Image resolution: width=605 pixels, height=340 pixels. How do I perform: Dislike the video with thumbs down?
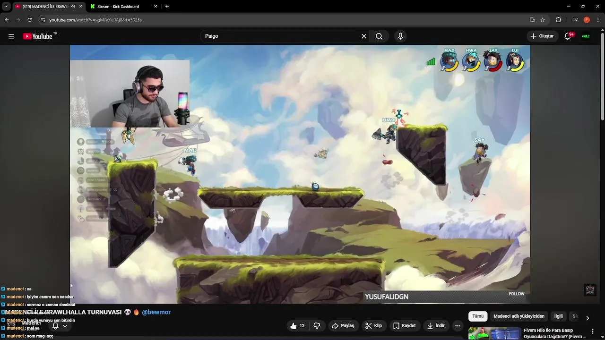[317, 326]
